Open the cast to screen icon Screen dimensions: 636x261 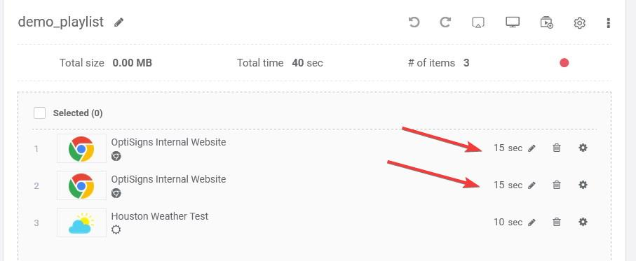coord(479,22)
